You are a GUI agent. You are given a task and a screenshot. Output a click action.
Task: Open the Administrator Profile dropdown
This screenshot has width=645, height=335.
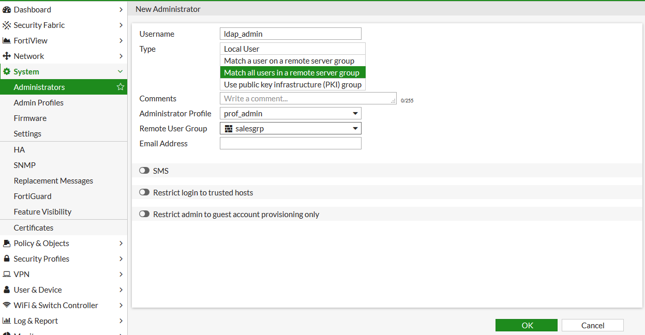(290, 113)
